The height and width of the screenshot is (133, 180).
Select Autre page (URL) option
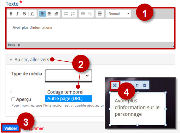tap(68, 98)
